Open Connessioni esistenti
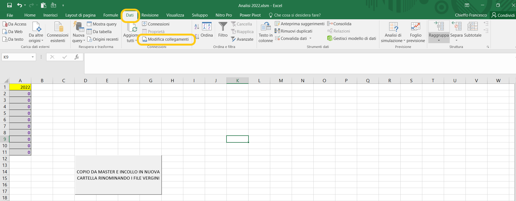Image resolution: width=516 pixels, height=201 pixels. [x=58, y=32]
